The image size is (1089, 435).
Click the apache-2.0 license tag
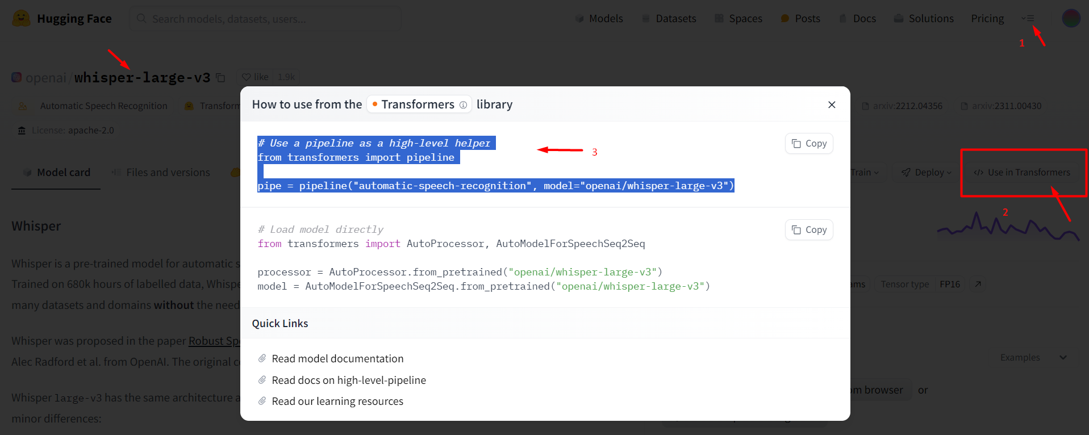[66, 130]
